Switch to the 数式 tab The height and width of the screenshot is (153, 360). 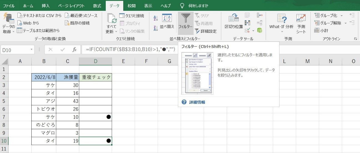click(x=97, y=6)
